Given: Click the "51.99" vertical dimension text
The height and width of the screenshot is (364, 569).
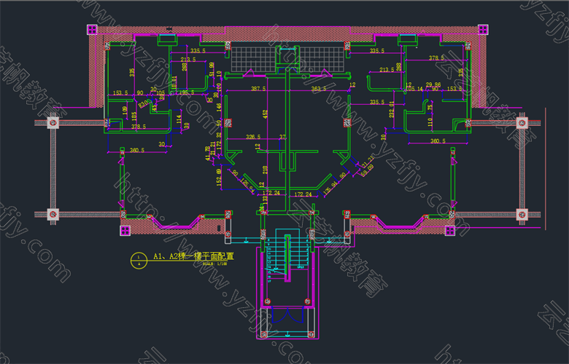Looking at the screenshot, I should [x=212, y=70].
